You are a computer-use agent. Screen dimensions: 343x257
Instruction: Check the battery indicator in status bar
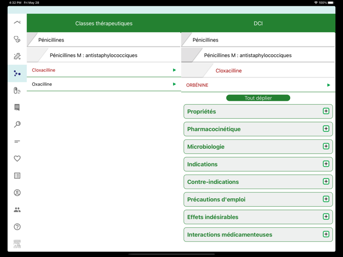coord(331,2)
